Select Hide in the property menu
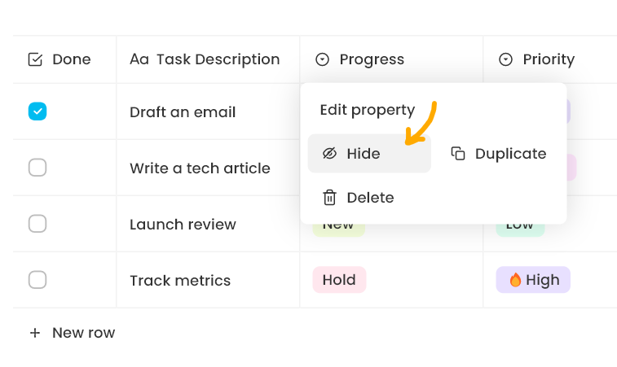 pos(363,154)
